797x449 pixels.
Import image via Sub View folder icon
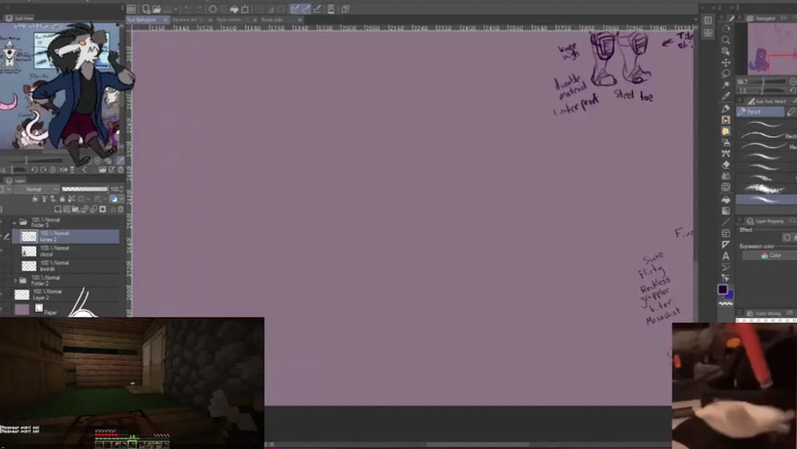(103, 170)
